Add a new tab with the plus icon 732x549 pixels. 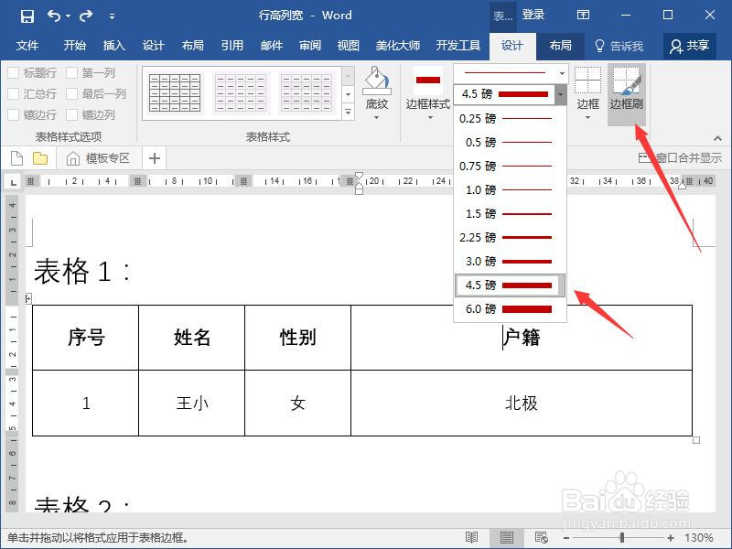155,158
